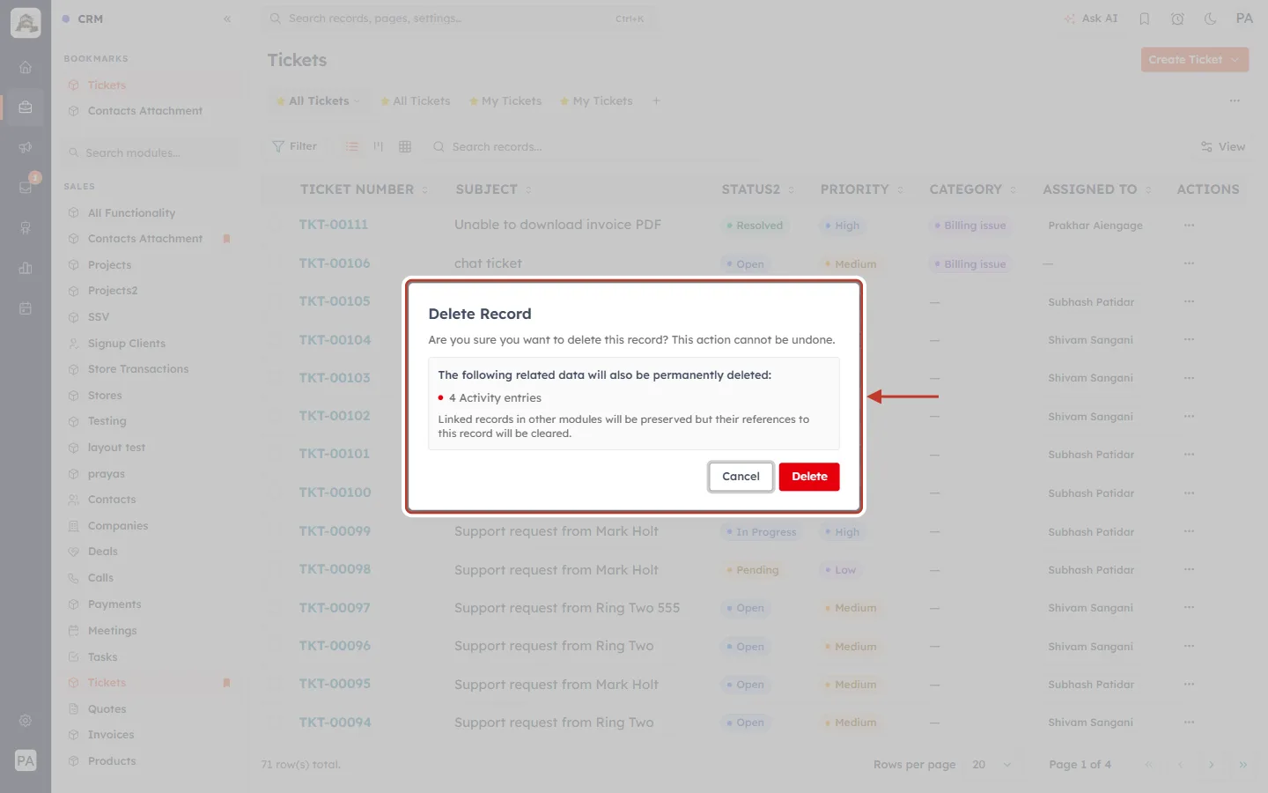This screenshot has width=1268, height=793.
Task: Open the reminders clock icon in top bar
Action: click(x=1177, y=19)
